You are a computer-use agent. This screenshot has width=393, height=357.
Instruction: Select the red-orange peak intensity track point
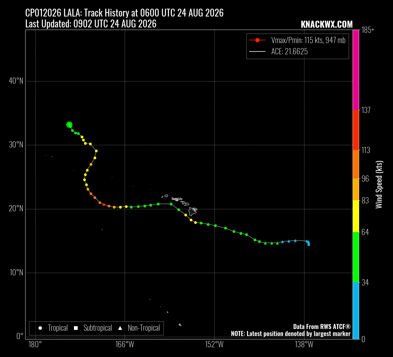click(104, 205)
